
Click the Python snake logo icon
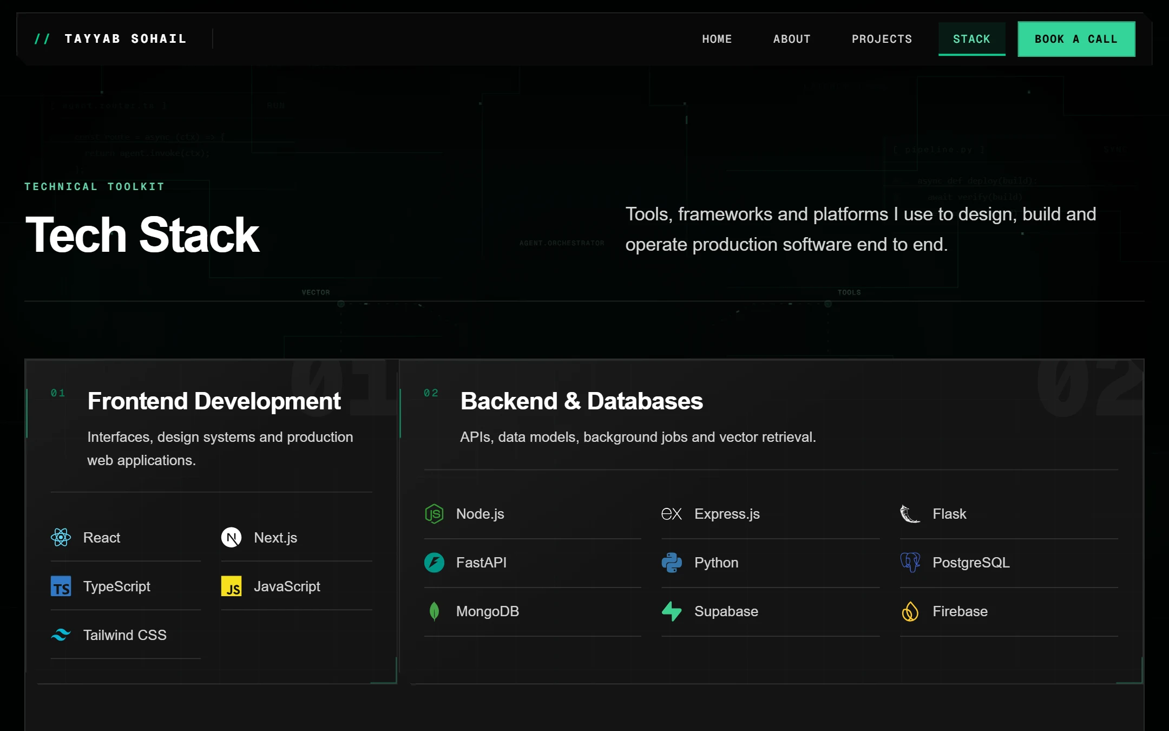672,563
